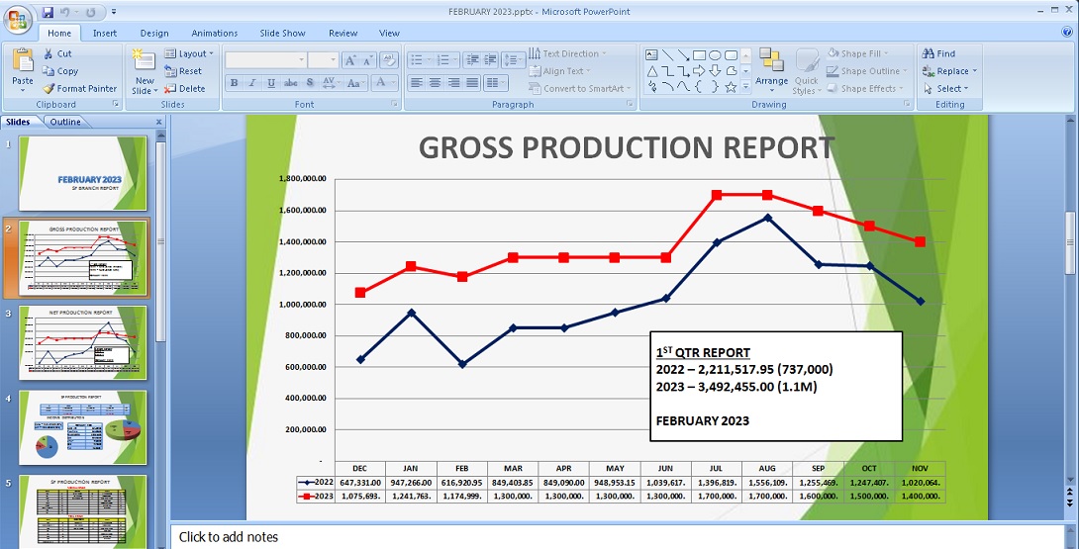Open the Clipboard pane launcher

pyautogui.click(x=116, y=104)
